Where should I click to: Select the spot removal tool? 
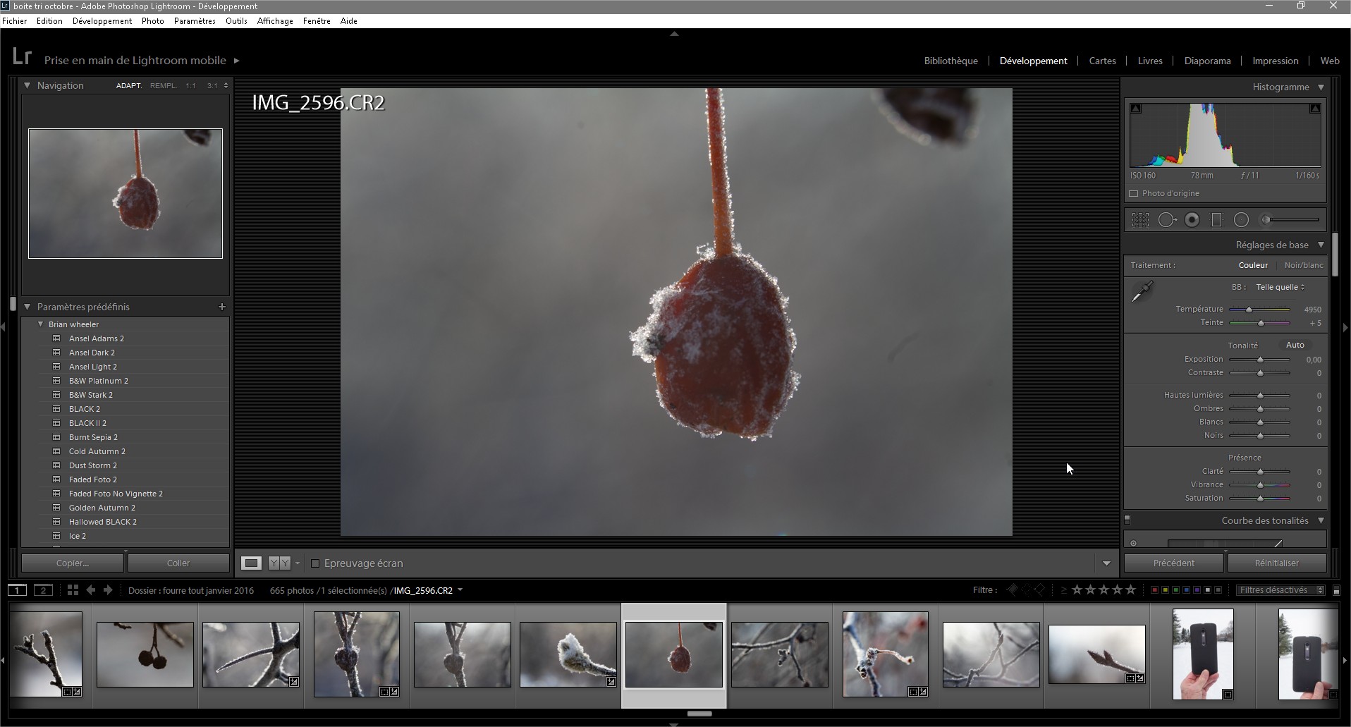point(1167,220)
